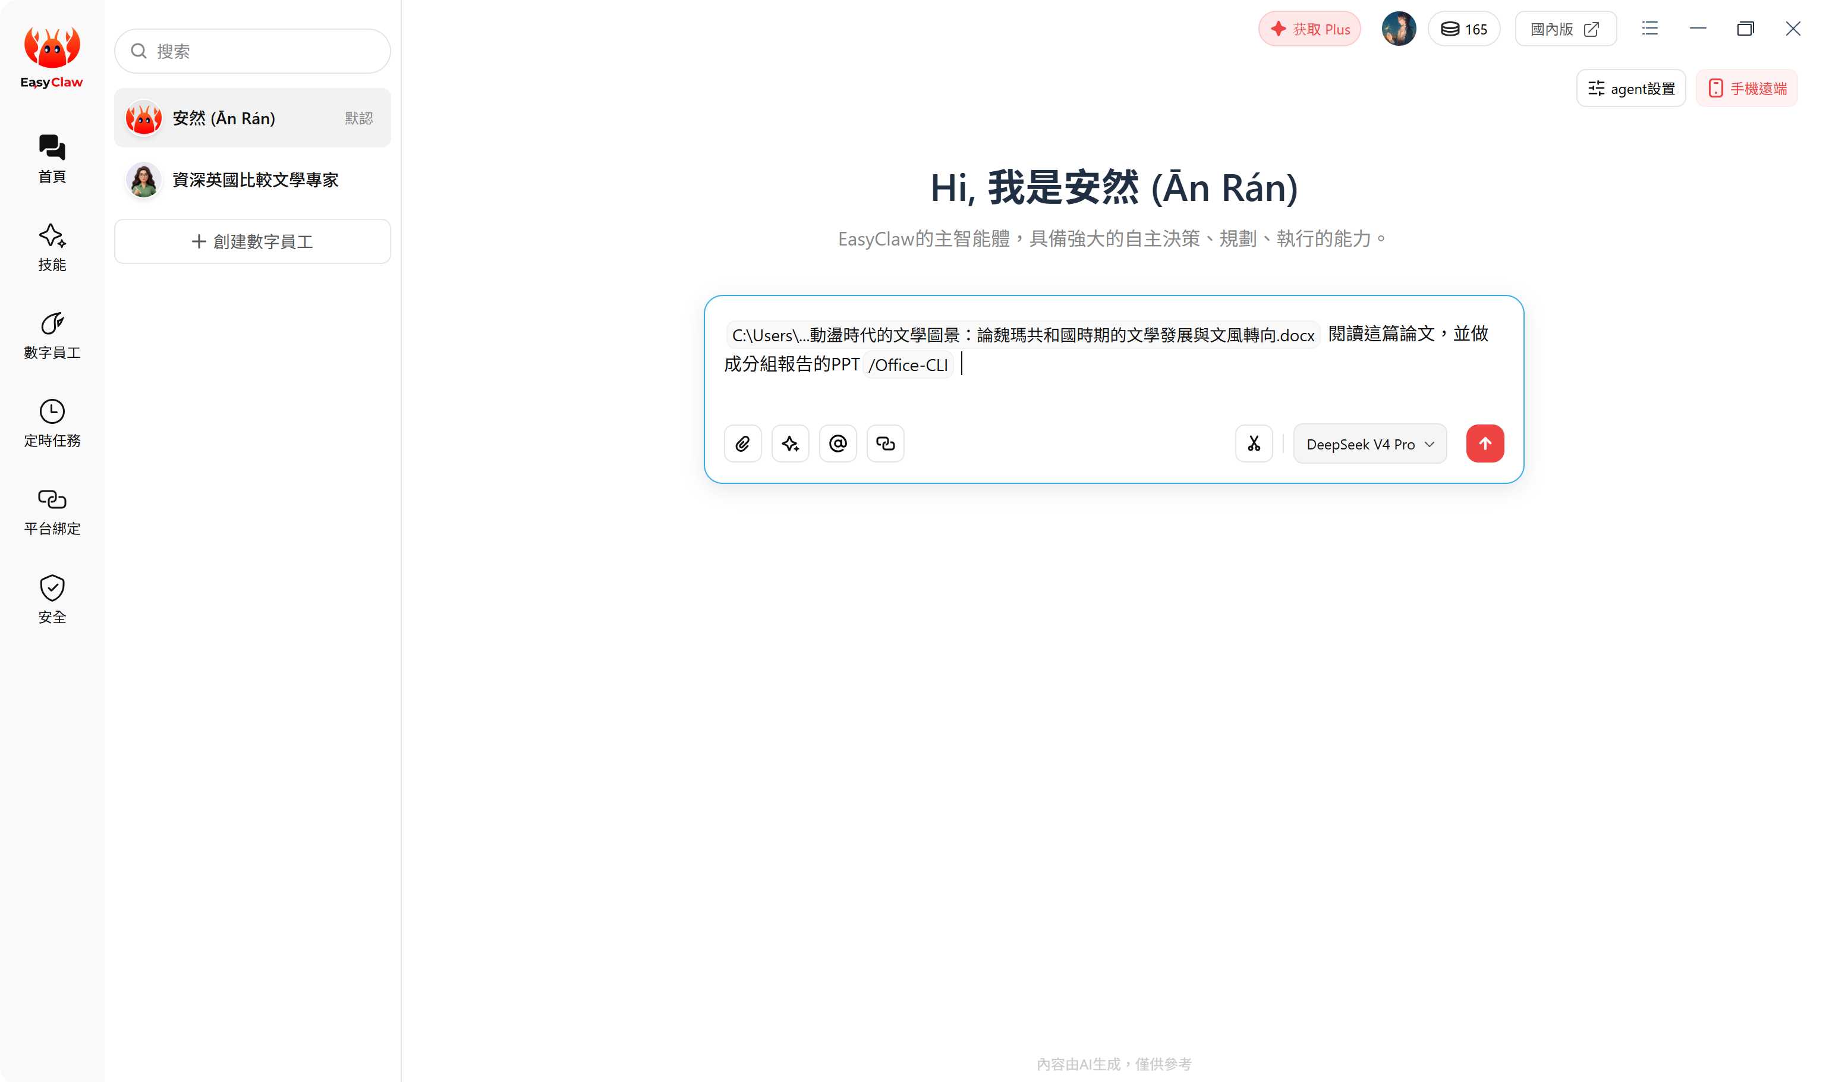
Task: Click the paperclip attach file icon
Action: [743, 444]
